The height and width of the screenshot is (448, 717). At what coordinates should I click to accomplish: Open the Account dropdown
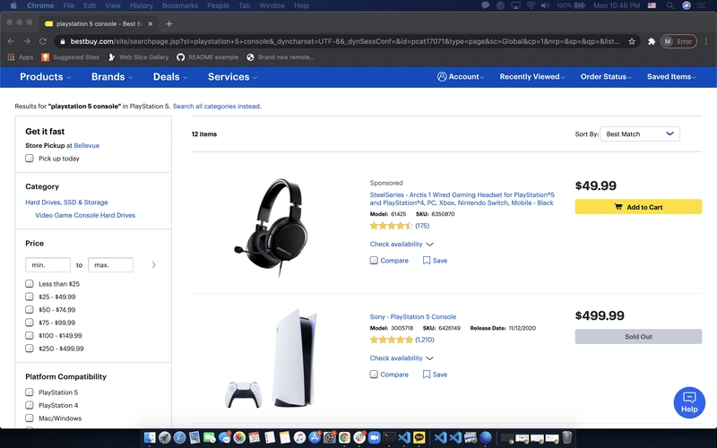pos(461,77)
